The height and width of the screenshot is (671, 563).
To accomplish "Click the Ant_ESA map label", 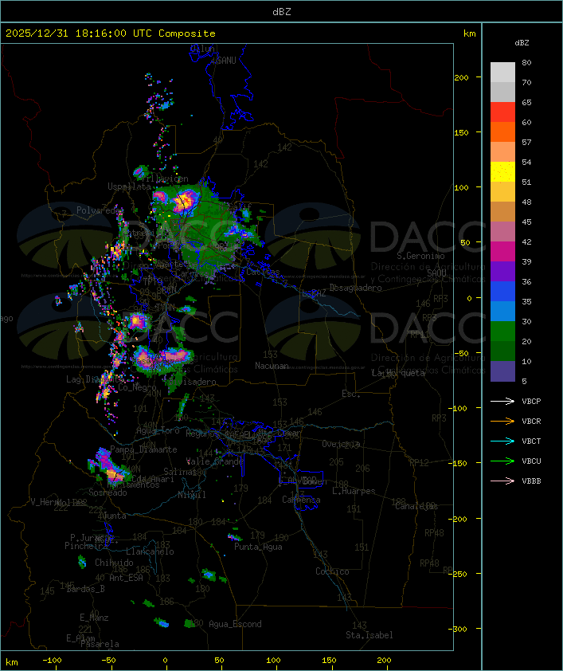I will [x=126, y=578].
